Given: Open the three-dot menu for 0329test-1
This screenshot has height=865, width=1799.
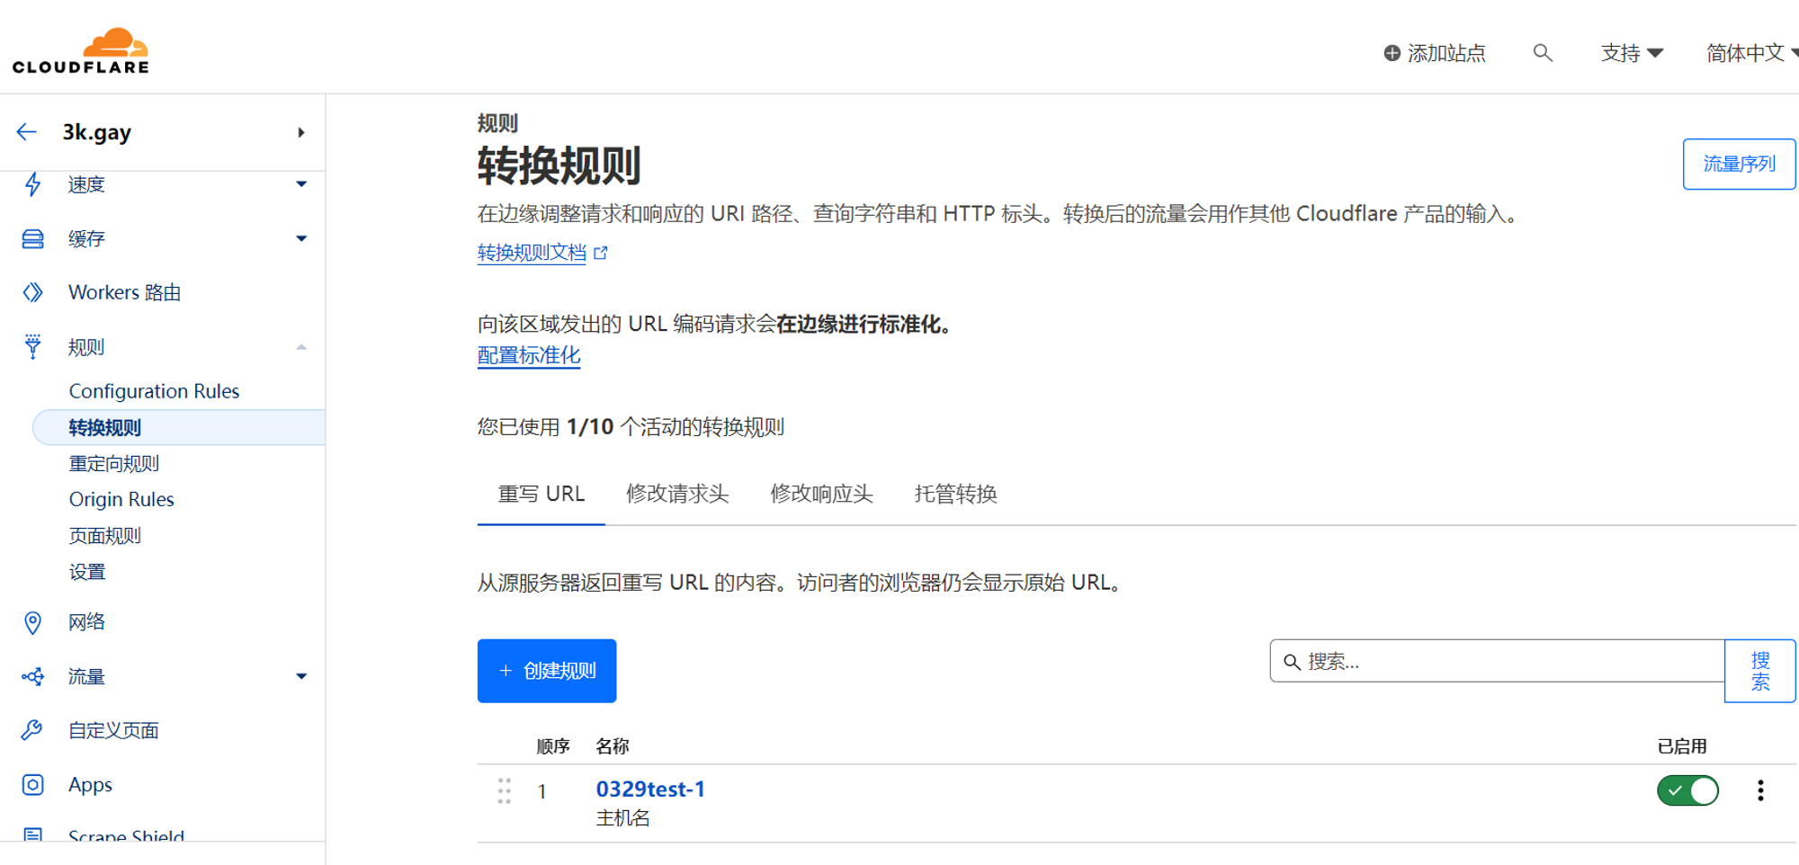Looking at the screenshot, I should (x=1760, y=790).
